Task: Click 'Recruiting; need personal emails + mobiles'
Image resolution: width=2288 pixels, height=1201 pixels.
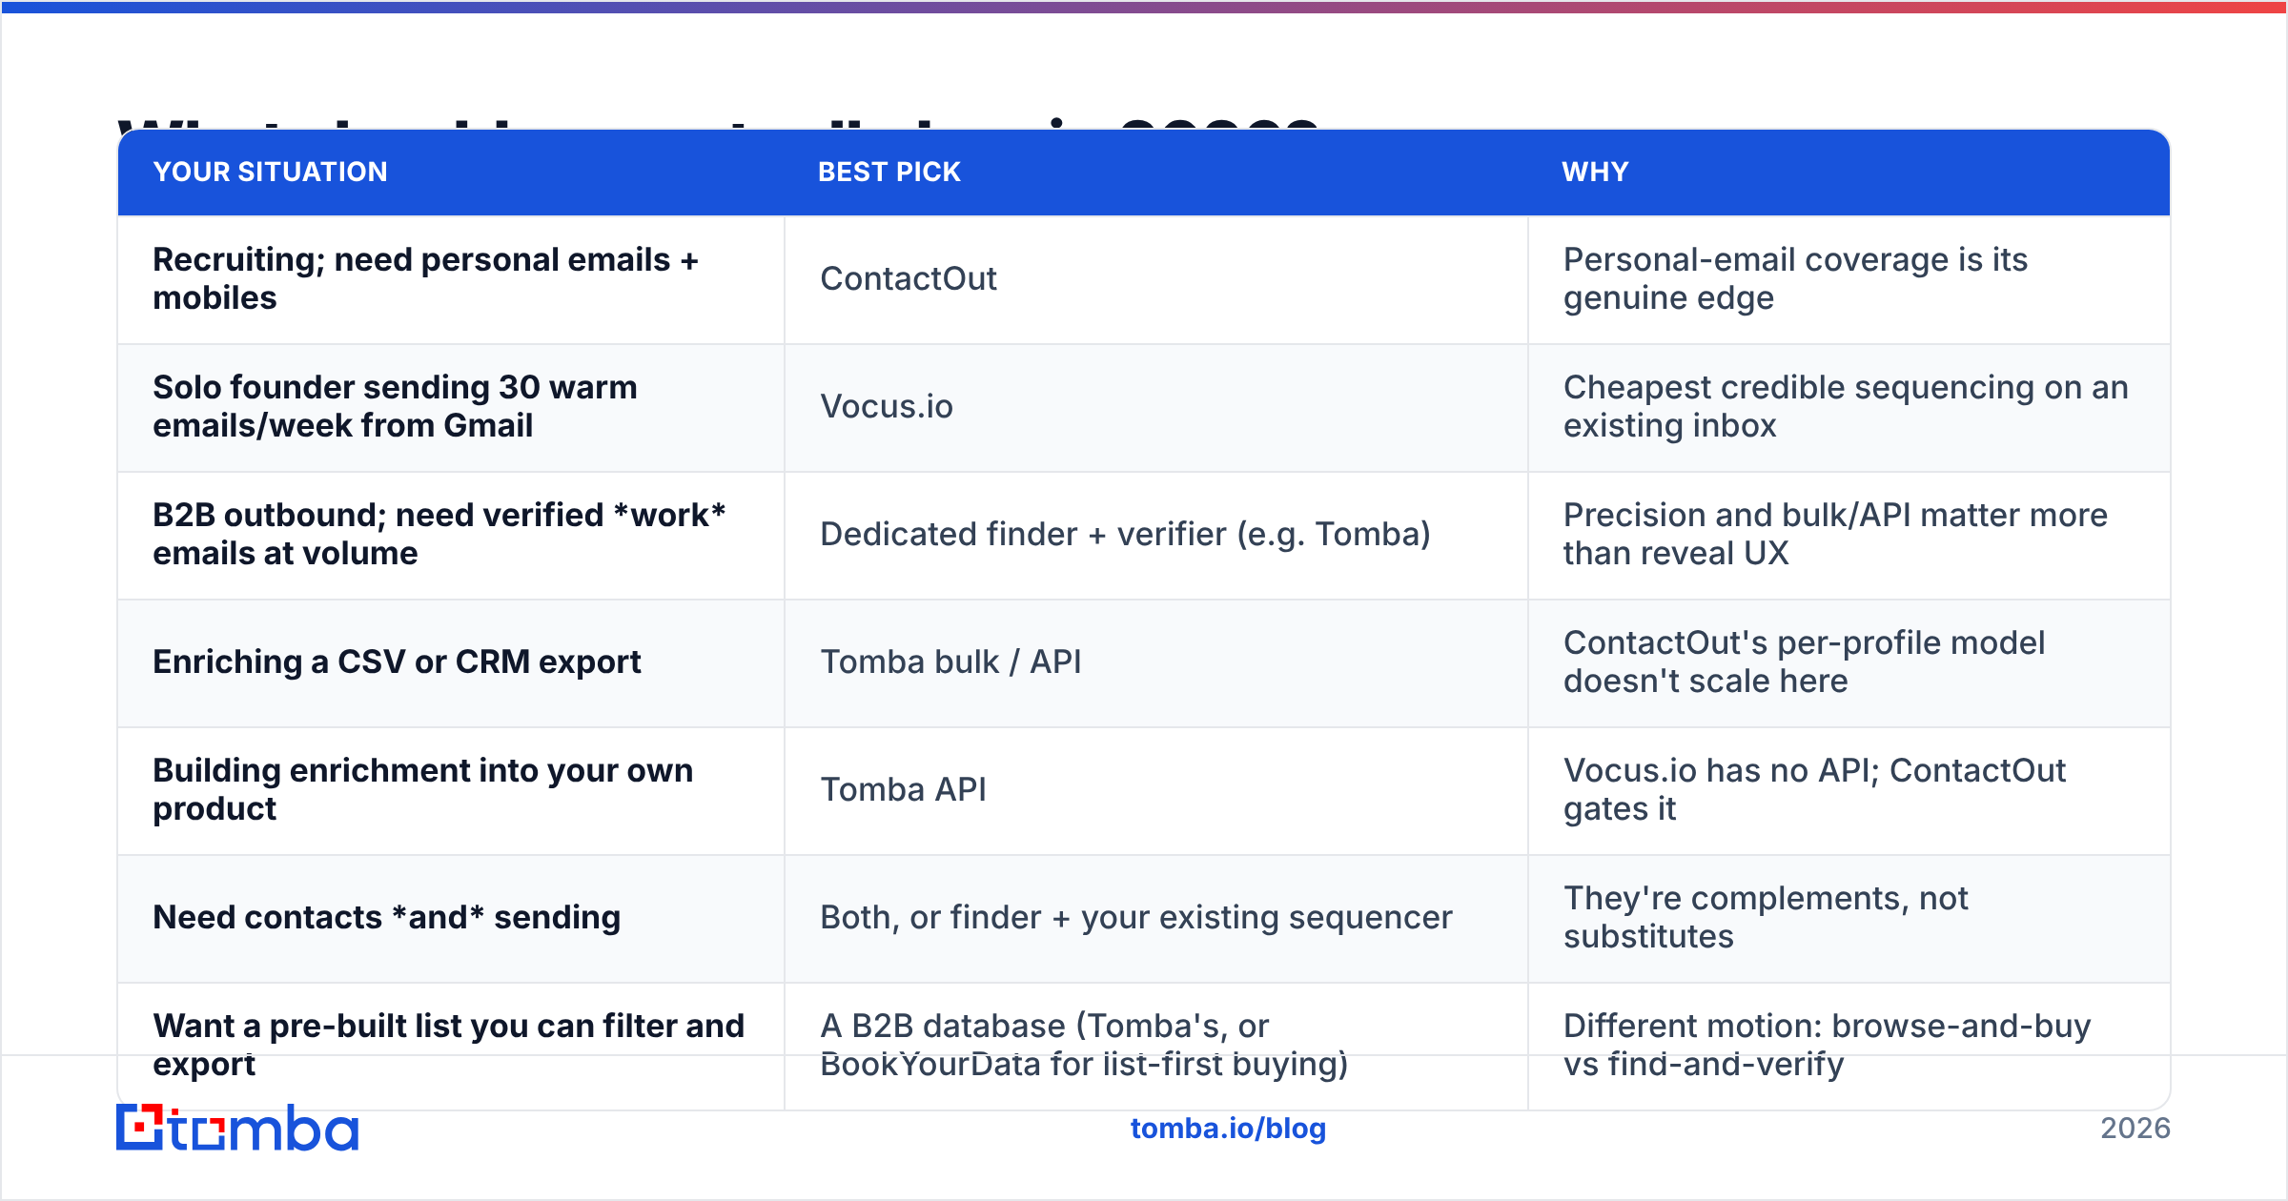Action: pos(426,278)
